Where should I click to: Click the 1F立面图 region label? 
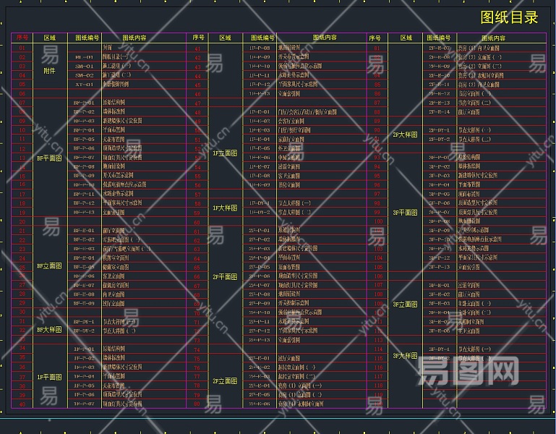point(226,153)
